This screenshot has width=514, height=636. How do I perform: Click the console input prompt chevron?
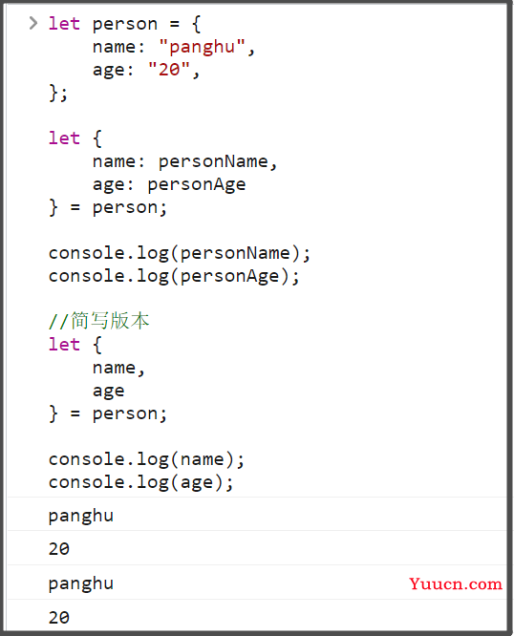pos(33,23)
